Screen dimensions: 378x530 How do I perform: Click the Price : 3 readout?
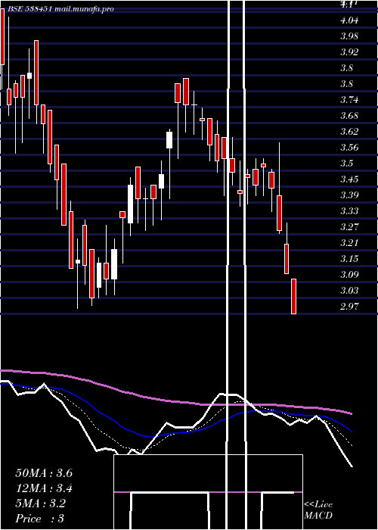(x=40, y=519)
